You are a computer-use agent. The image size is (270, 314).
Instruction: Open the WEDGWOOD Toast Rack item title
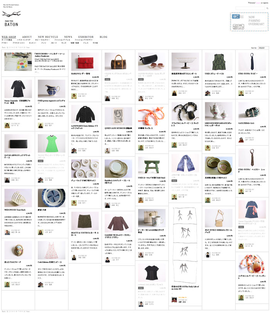pyautogui.click(x=15, y=210)
